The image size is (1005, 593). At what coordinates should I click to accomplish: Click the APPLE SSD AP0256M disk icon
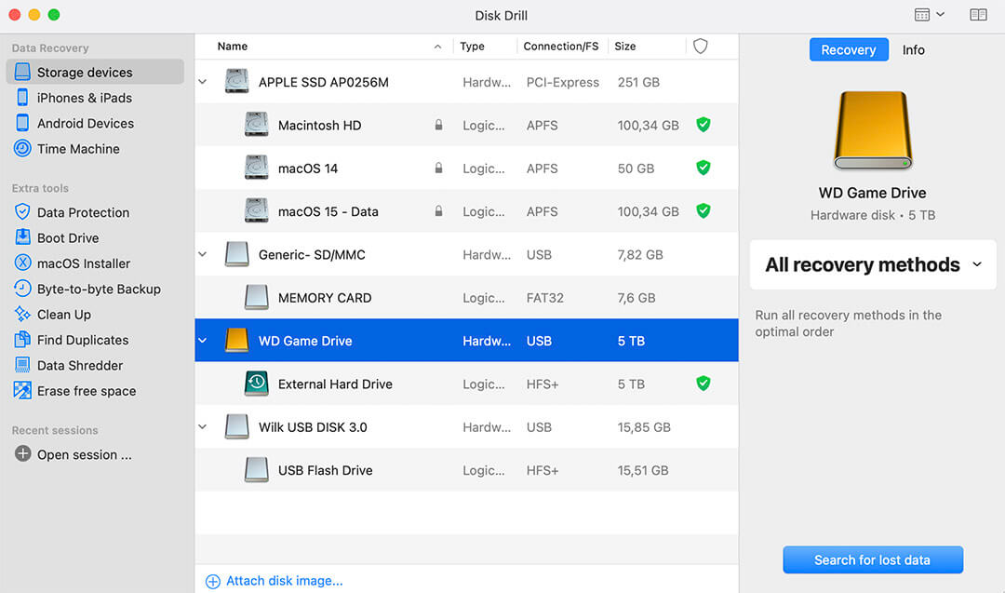click(x=236, y=81)
